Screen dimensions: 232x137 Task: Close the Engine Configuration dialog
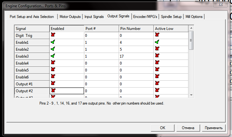[x=221, y=4]
